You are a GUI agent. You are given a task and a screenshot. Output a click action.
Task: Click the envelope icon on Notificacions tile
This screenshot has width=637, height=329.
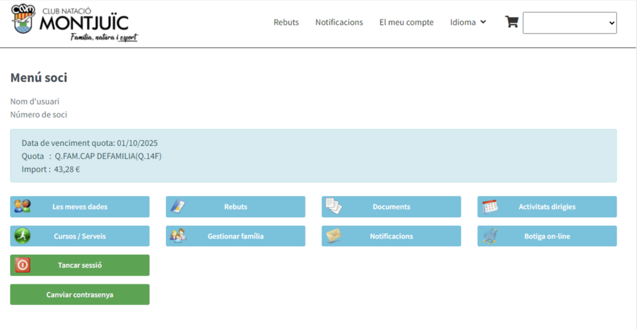point(334,236)
